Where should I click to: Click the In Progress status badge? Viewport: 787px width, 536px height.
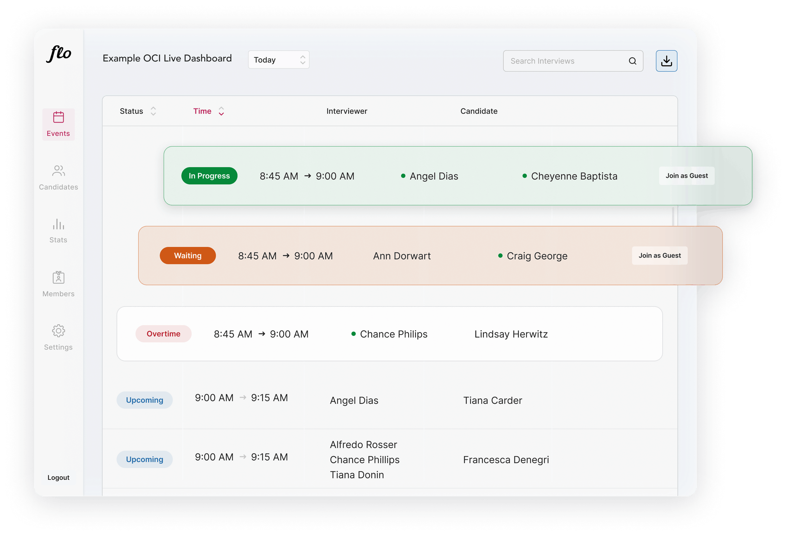point(209,176)
